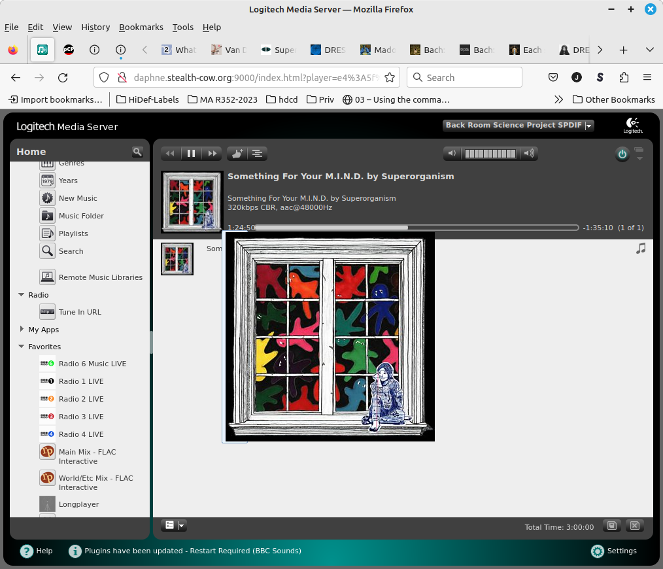Open the History menu
Image resolution: width=663 pixels, height=569 pixels.
(x=95, y=27)
